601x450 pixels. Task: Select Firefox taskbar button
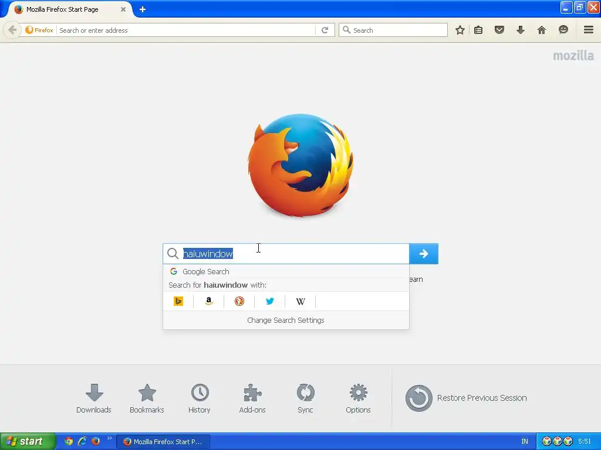point(163,442)
